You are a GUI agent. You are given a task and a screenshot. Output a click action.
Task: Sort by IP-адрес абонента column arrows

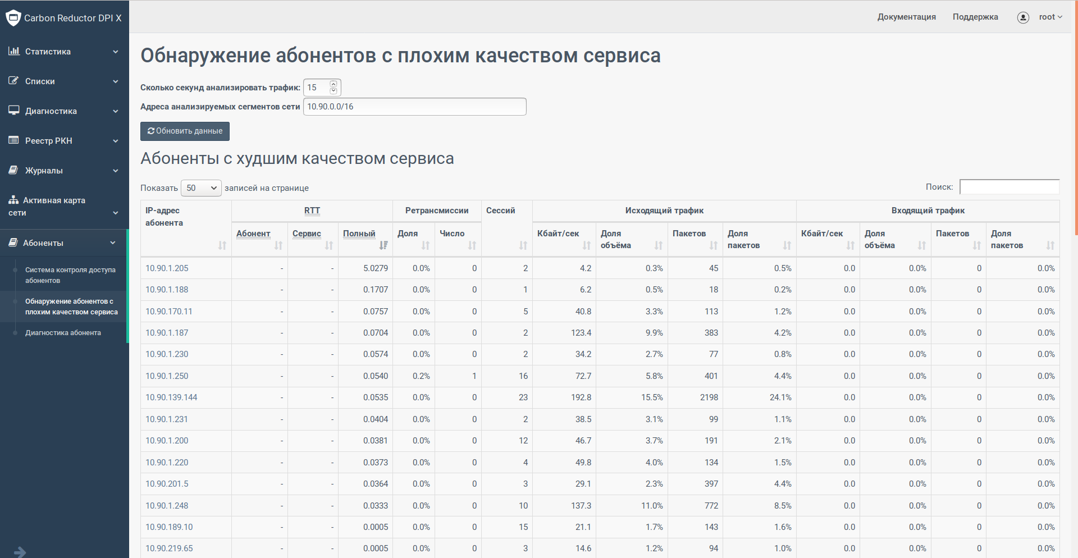pyautogui.click(x=222, y=245)
